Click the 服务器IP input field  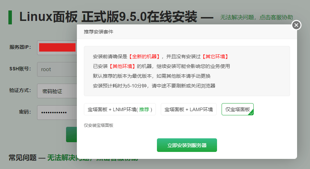click(x=57, y=47)
